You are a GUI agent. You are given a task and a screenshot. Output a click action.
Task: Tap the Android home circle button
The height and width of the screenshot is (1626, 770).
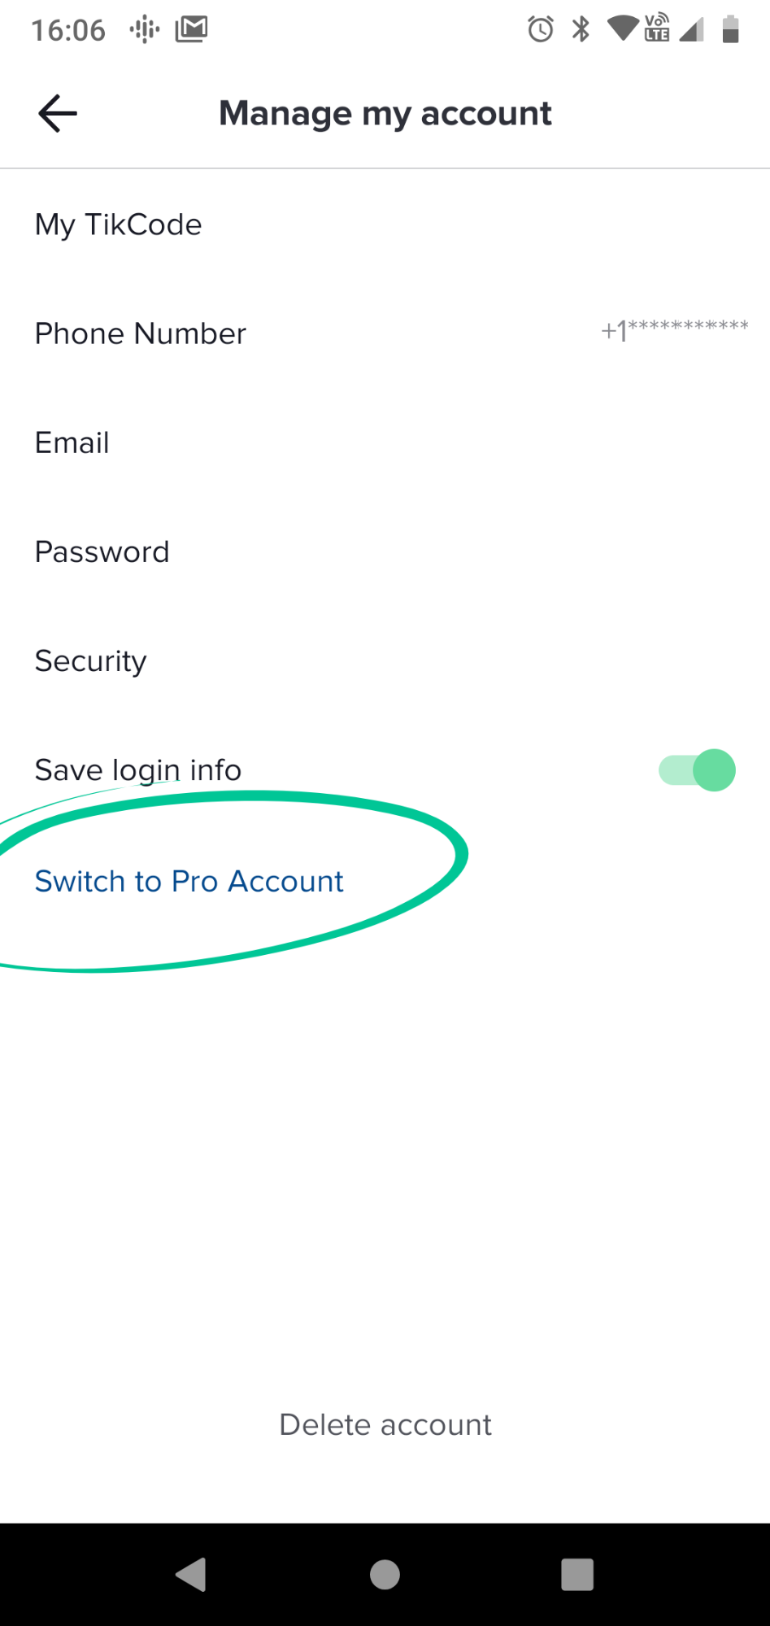pyautogui.click(x=385, y=1574)
